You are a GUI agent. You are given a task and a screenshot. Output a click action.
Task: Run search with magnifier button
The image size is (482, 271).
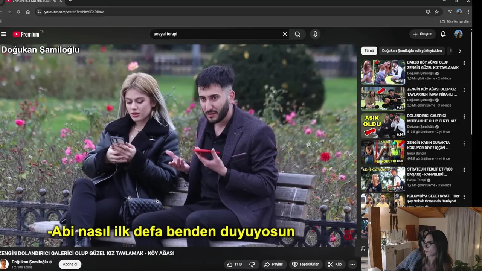(297, 34)
